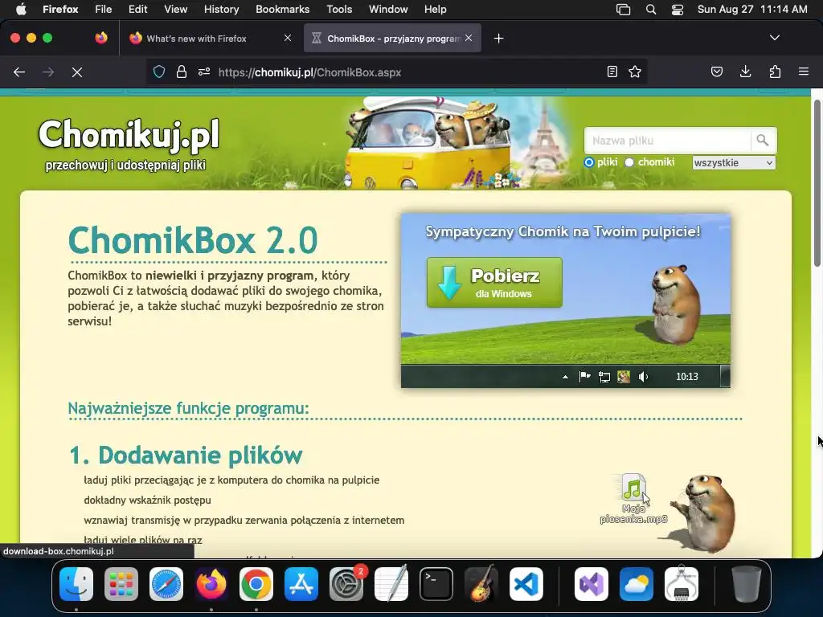823x617 pixels.
Task: Open Firefox downloads panel
Action: click(x=745, y=72)
